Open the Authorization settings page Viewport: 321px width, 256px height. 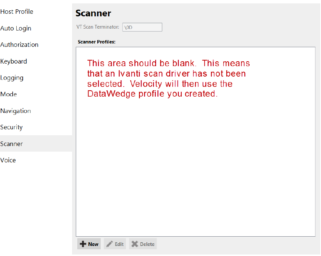(x=19, y=45)
